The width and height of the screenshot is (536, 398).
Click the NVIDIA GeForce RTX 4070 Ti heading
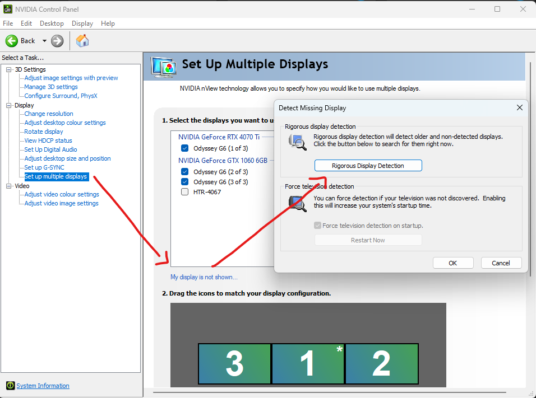[219, 137]
